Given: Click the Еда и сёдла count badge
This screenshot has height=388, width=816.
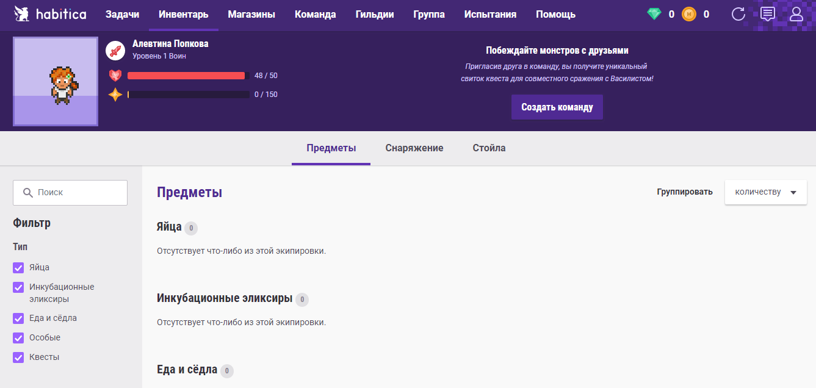Looking at the screenshot, I should coord(227,371).
